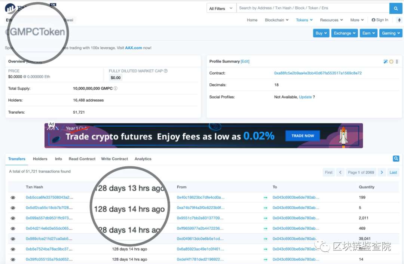Click the magic wand icon in Profile Summary
404x264 pixels.
[385, 61]
